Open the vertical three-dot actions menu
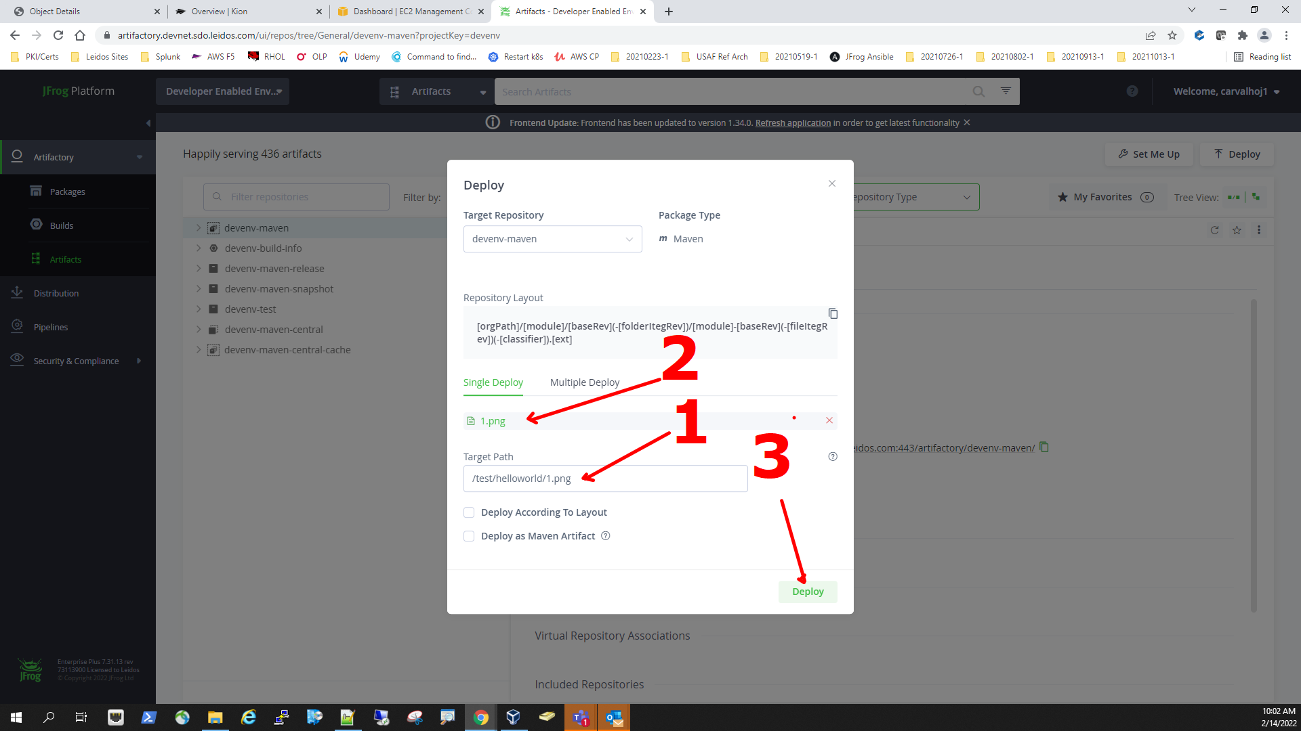 click(1259, 230)
